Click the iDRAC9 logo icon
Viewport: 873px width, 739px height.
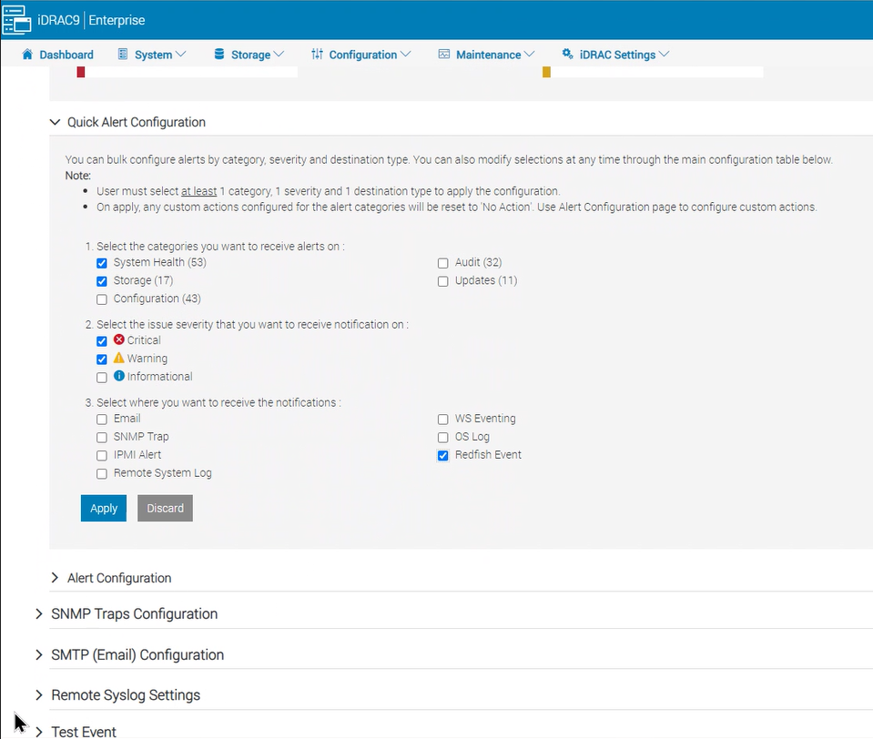pyautogui.click(x=15, y=19)
